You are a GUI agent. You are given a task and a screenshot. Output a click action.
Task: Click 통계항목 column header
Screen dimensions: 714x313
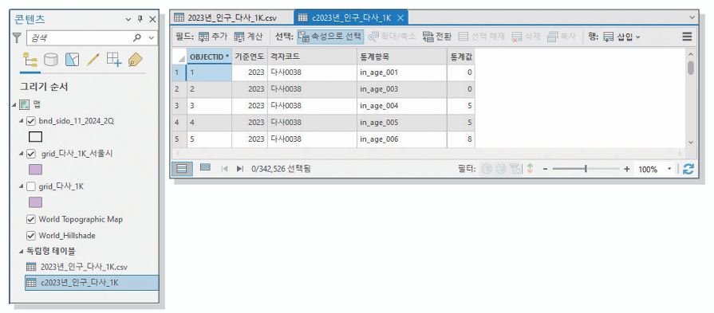pos(401,57)
